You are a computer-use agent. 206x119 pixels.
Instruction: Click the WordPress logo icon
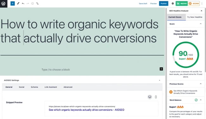coord(3,3)
